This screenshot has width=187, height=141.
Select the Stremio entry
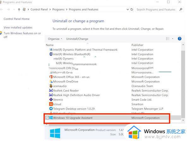click(58, 100)
